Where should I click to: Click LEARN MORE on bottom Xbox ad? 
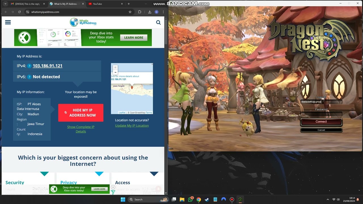100,189
